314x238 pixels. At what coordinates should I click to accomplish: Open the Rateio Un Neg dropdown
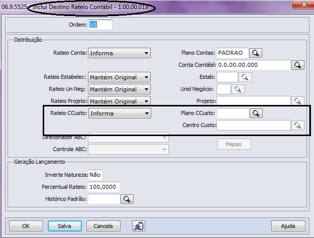pos(120,89)
